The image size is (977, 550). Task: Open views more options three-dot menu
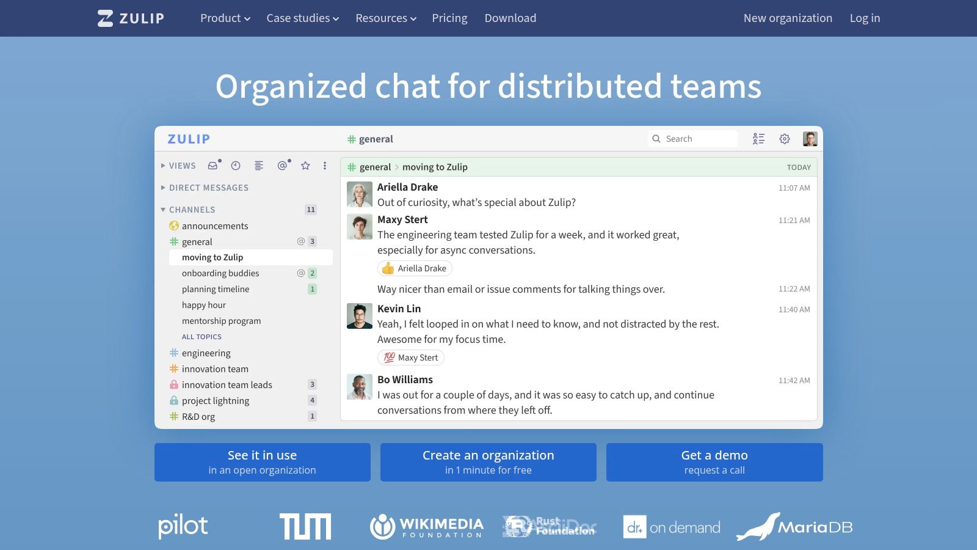325,166
